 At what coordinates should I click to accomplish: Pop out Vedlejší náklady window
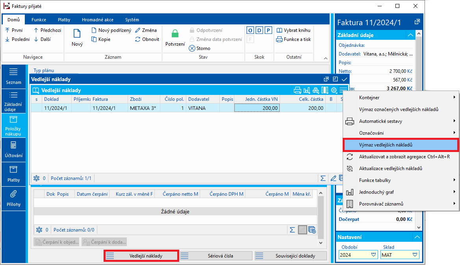tap(326, 79)
